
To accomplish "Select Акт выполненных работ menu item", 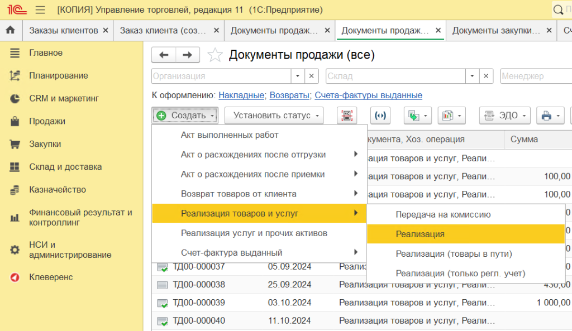I will click(x=259, y=135).
